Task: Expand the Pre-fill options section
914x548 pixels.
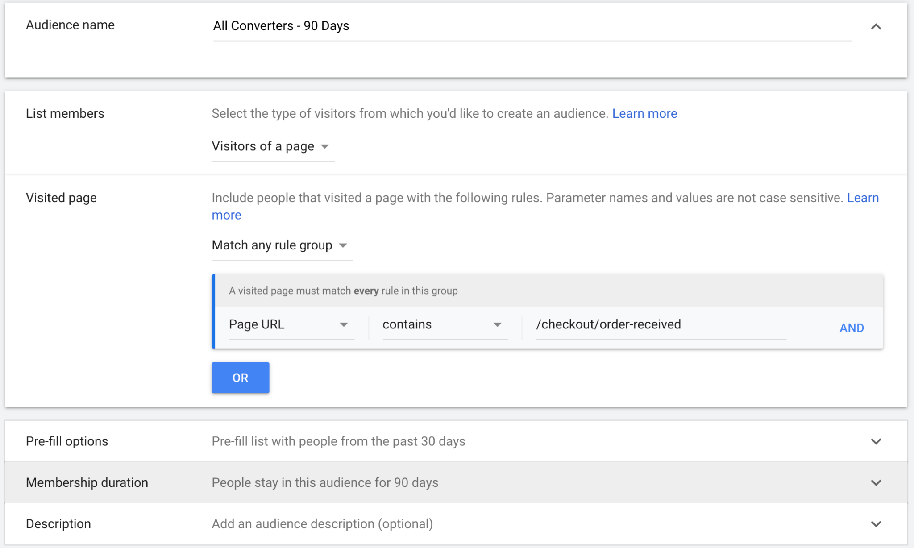Action: tap(876, 441)
